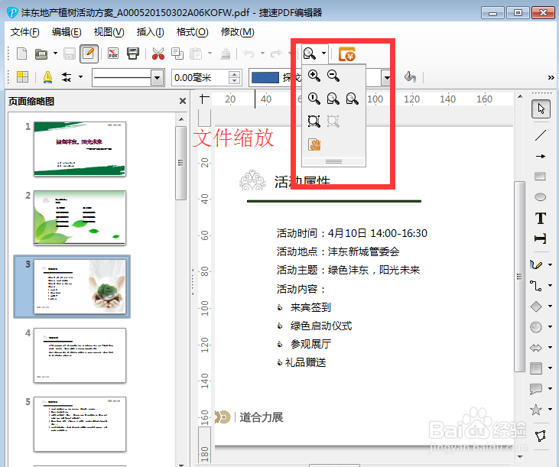
Task: Select page 5 thumbnail
Action: click(x=80, y=424)
